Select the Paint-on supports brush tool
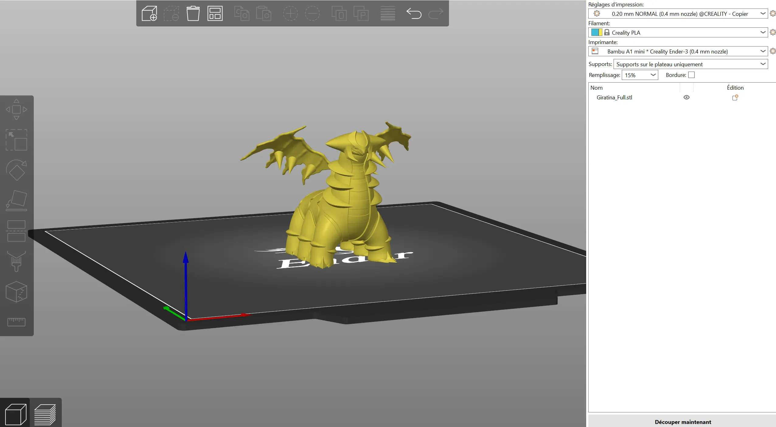 click(x=16, y=261)
